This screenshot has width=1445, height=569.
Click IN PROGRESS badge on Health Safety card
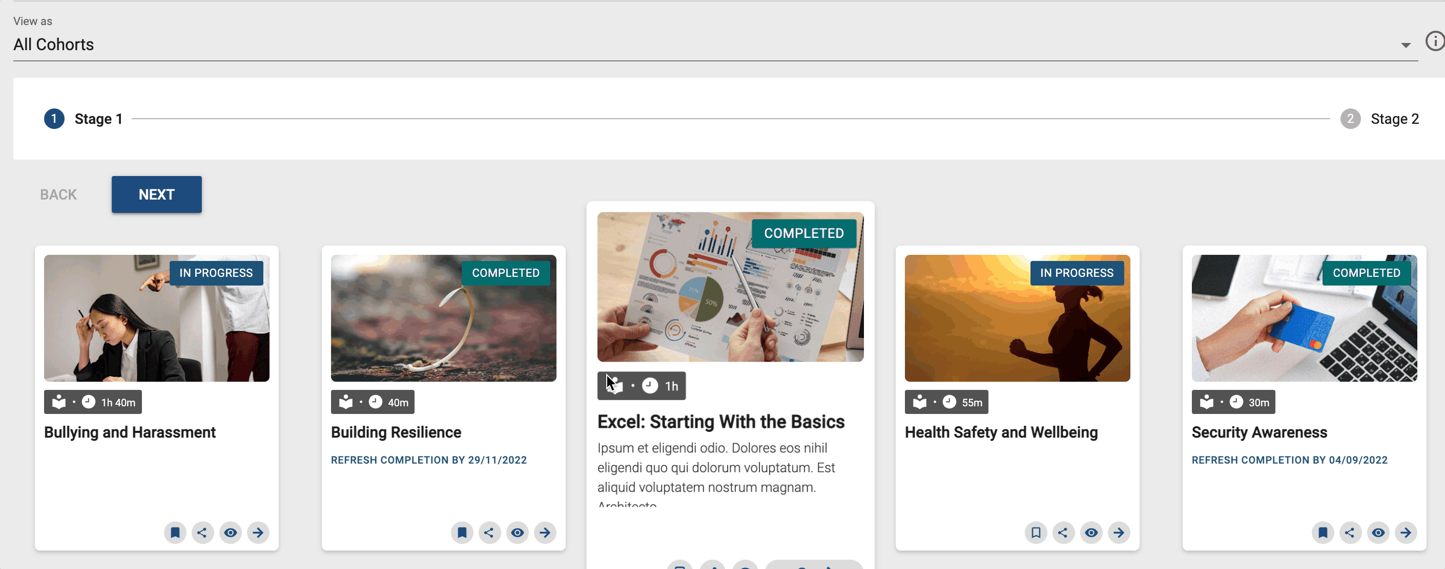[1077, 273]
